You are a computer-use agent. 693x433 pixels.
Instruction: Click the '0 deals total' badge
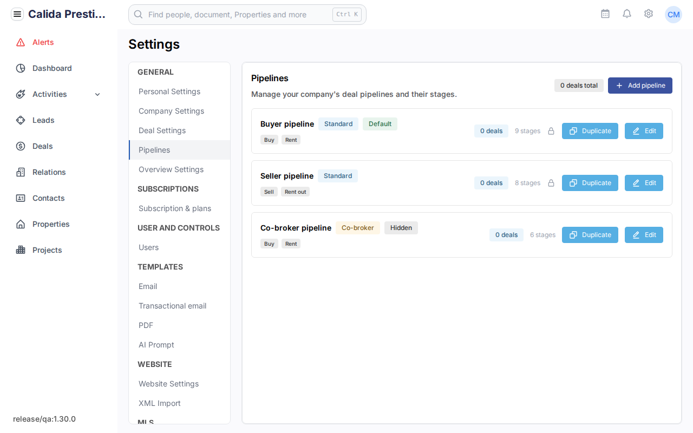tap(579, 86)
